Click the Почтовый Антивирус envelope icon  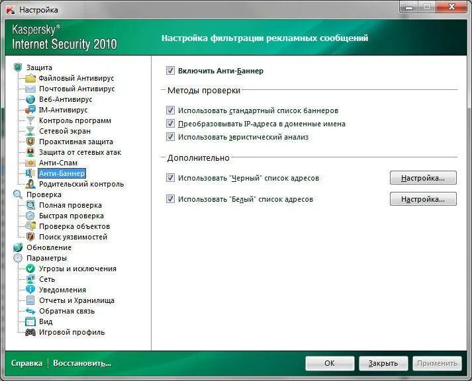[x=30, y=89]
